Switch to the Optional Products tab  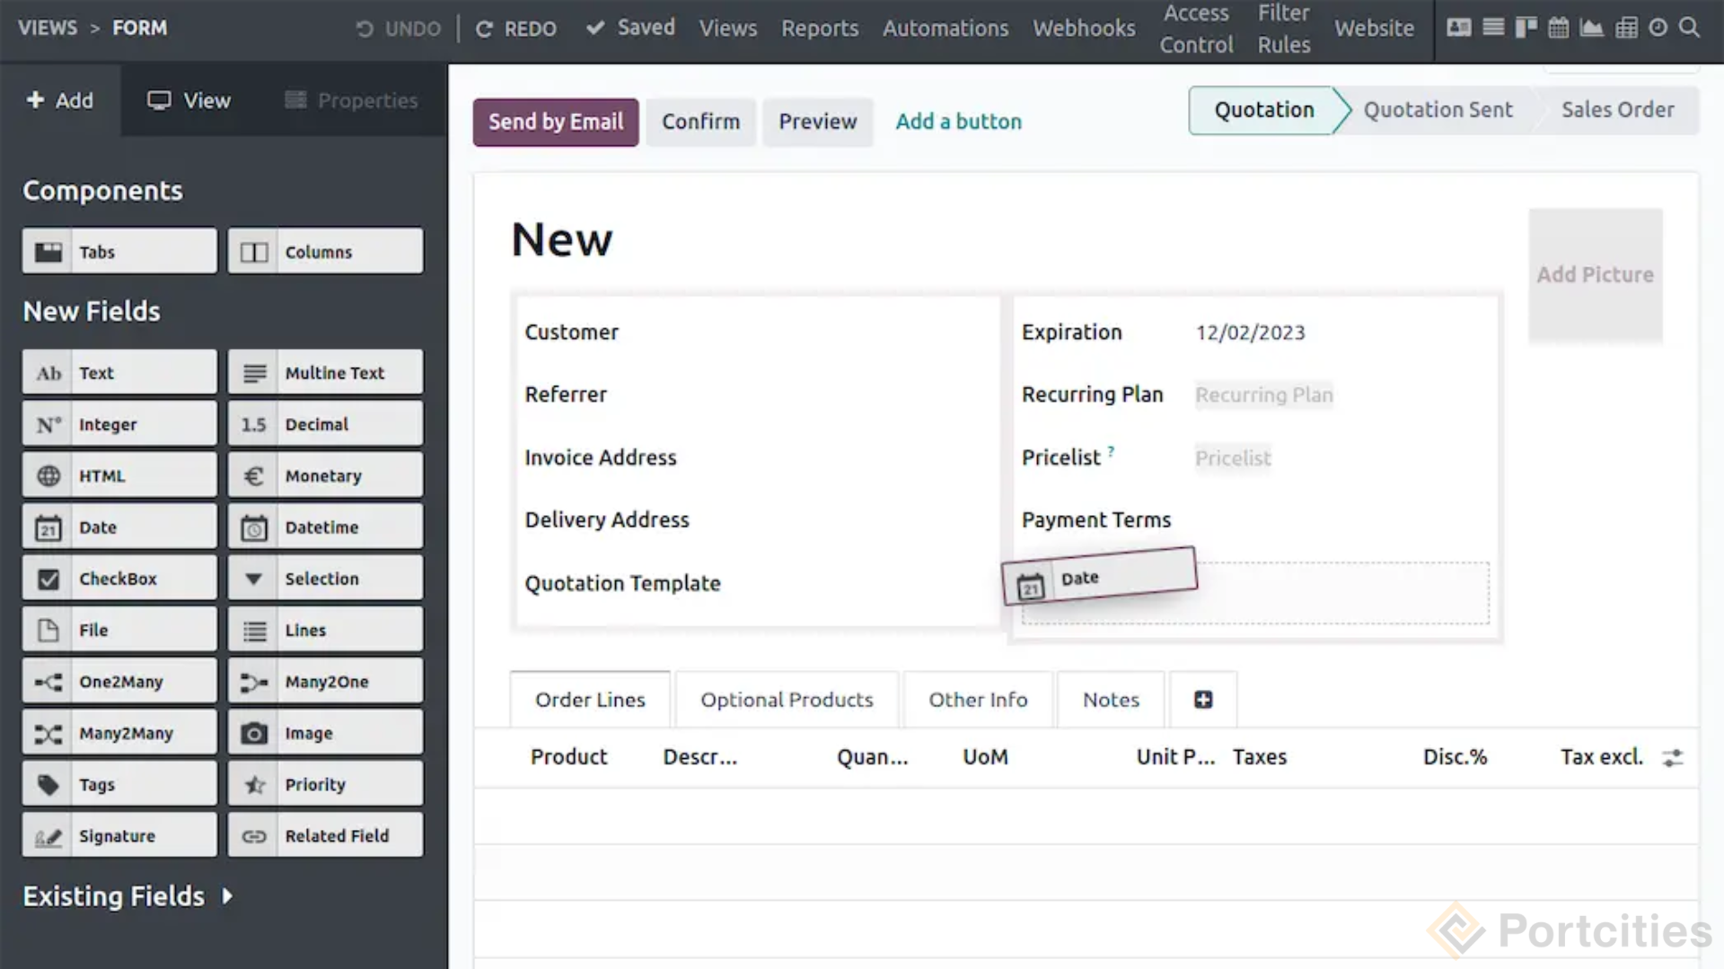pos(786,699)
